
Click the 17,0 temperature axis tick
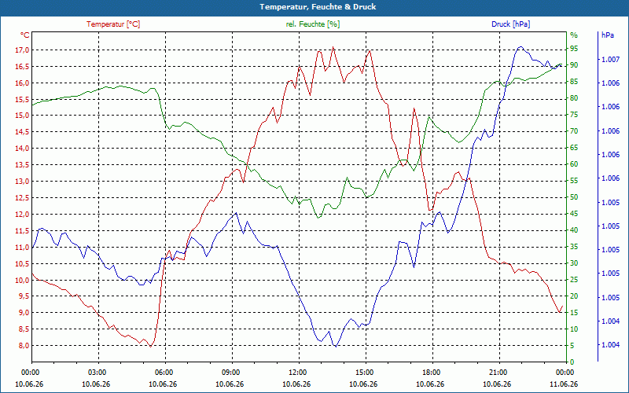pos(23,50)
